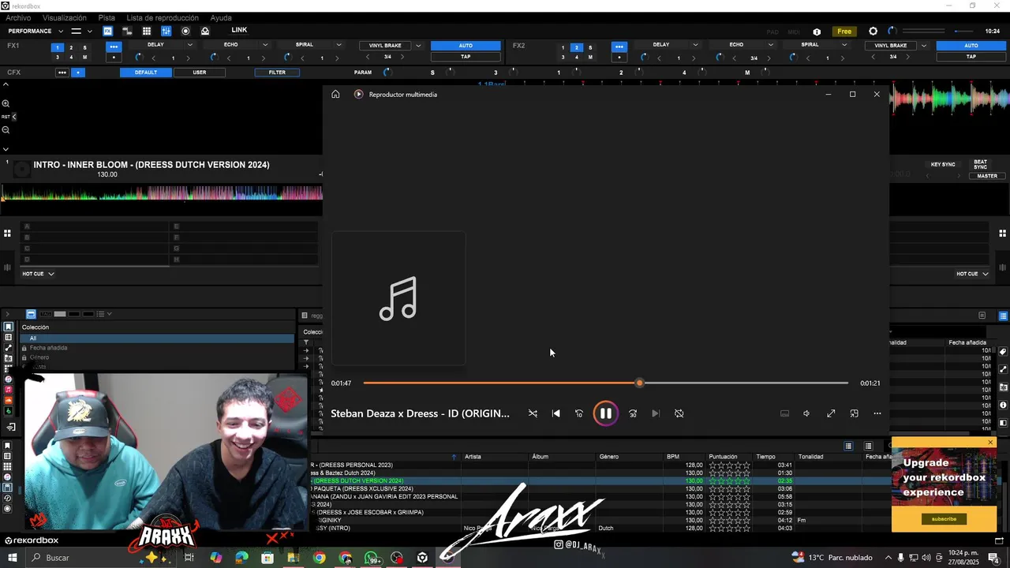Enter full screen in media player
1010x568 pixels.
coord(831,413)
